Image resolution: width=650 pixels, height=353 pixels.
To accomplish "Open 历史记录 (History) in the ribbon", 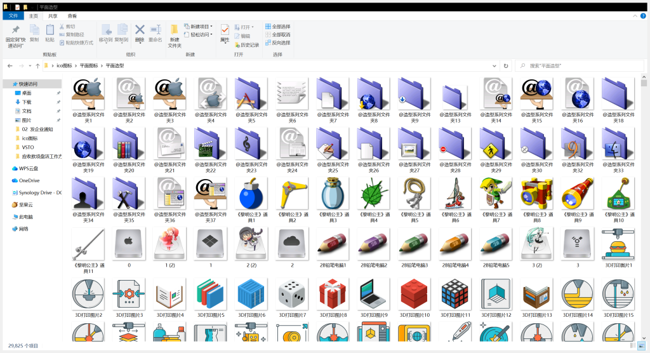I will coord(246,45).
